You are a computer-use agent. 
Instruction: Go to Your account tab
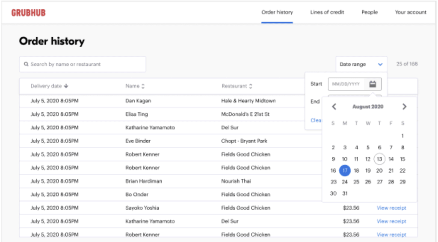(x=411, y=12)
